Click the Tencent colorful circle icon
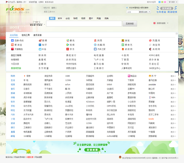This screenshot has width=184, height=163. tap(68, 40)
